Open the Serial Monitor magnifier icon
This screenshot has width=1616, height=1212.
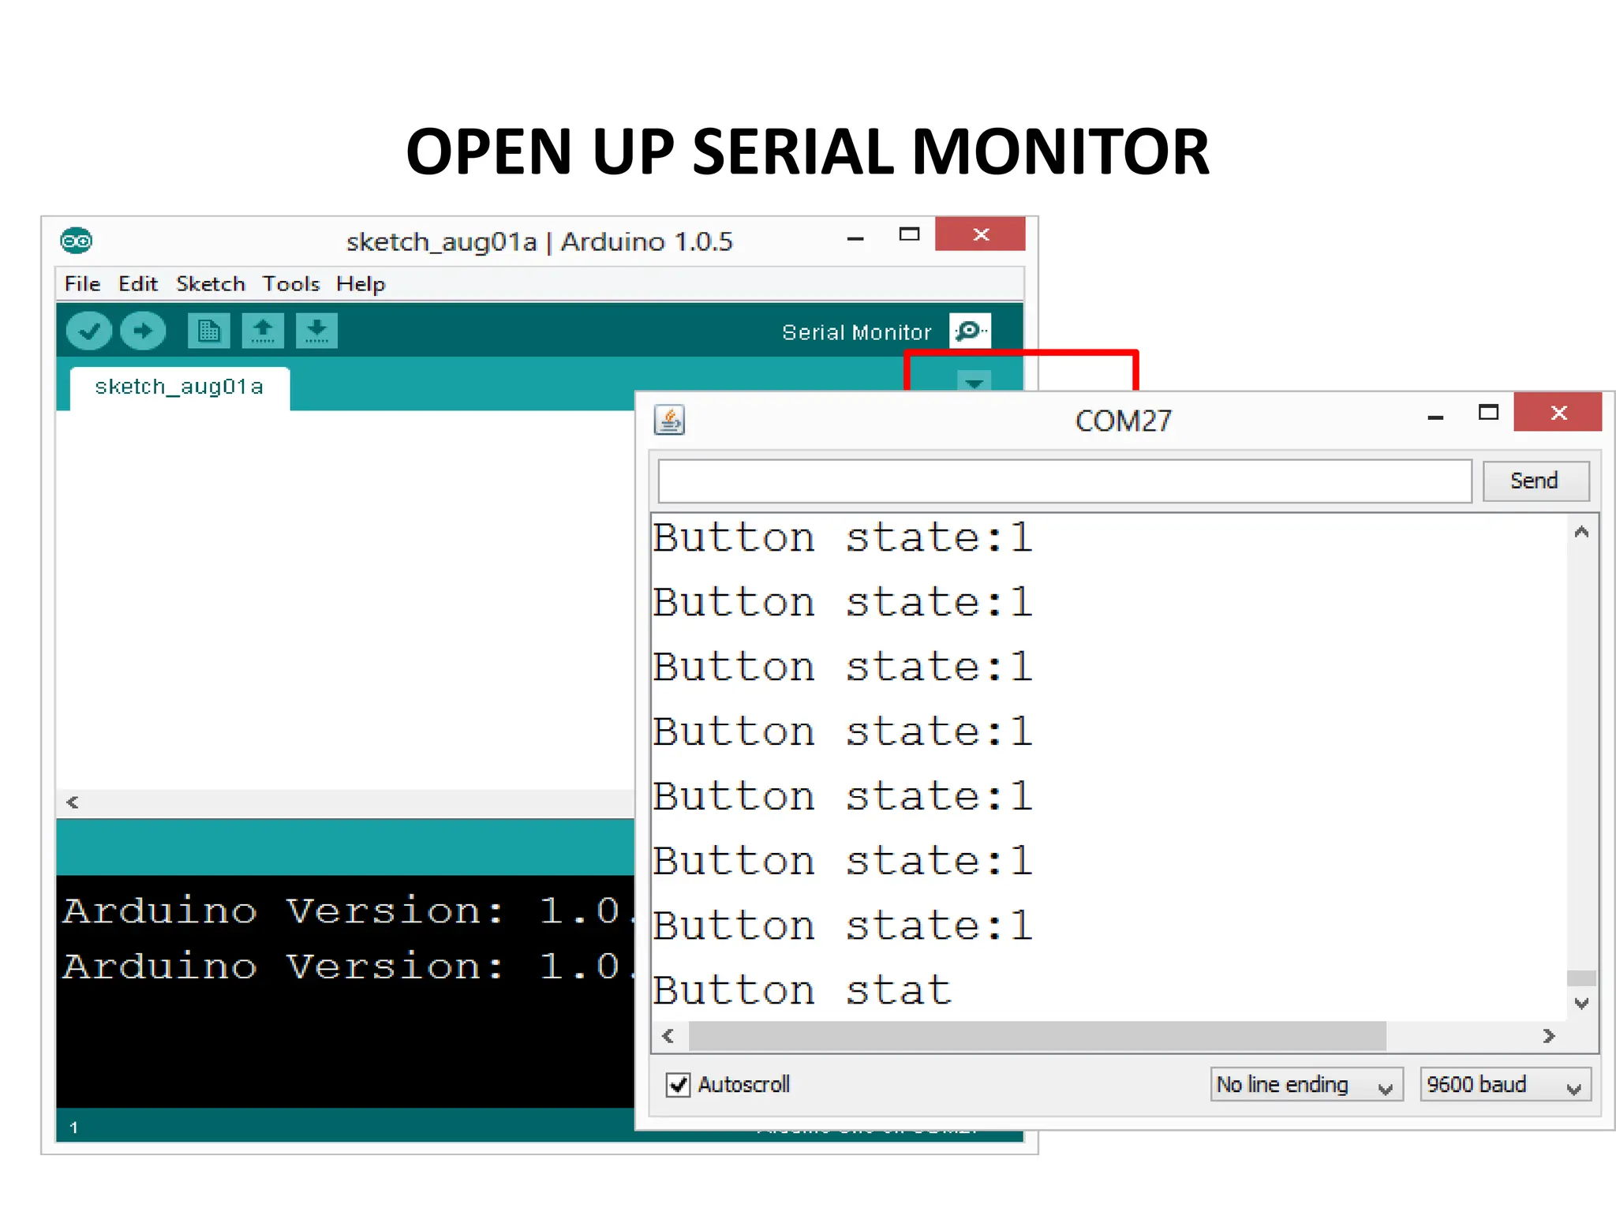click(970, 331)
